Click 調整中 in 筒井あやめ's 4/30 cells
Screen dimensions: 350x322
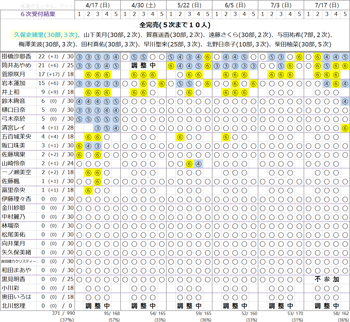point(143,66)
